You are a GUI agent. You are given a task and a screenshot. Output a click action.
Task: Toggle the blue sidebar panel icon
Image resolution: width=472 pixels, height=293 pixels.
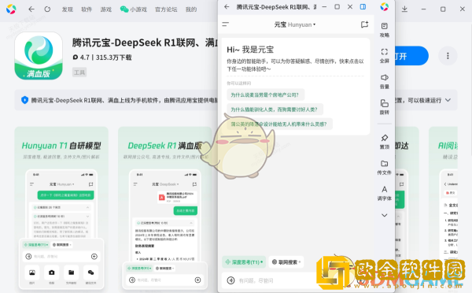(x=363, y=6)
